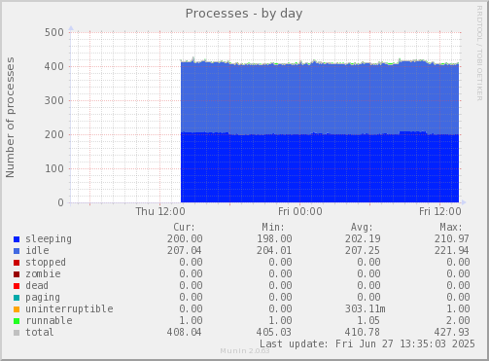This screenshot has width=489, height=361.
Task: Click the 'Fri 12:00' x-axis label
Action: click(x=440, y=211)
